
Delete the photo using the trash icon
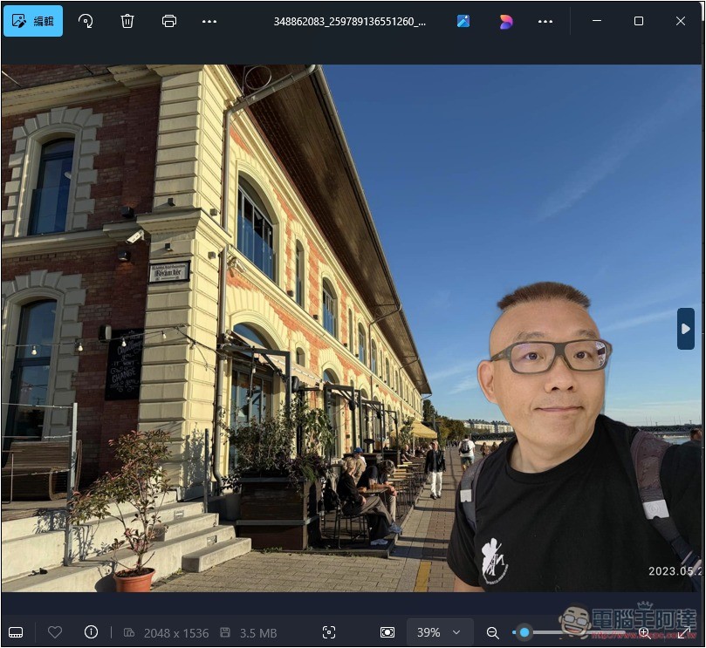coord(127,21)
